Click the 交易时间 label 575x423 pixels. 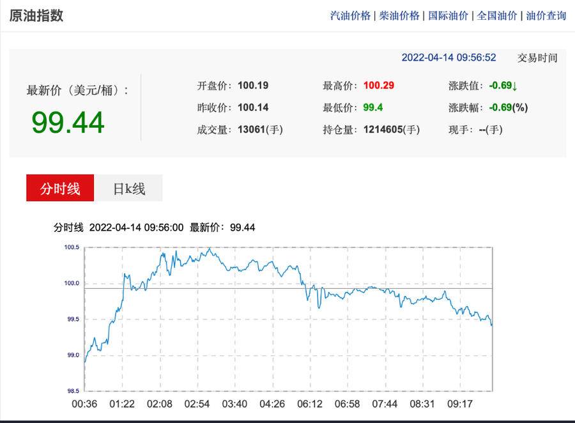pos(537,58)
